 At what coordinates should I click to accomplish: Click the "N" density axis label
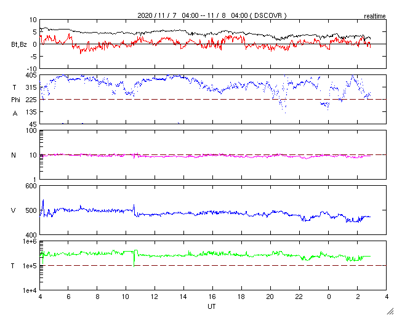14,155
